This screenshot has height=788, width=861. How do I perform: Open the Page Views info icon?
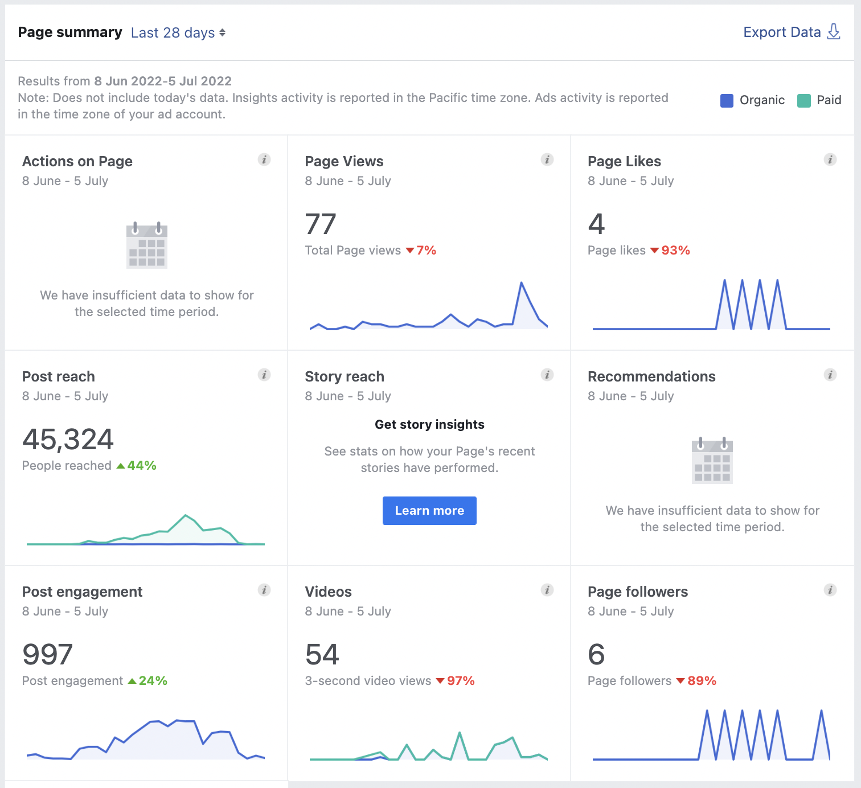(547, 159)
